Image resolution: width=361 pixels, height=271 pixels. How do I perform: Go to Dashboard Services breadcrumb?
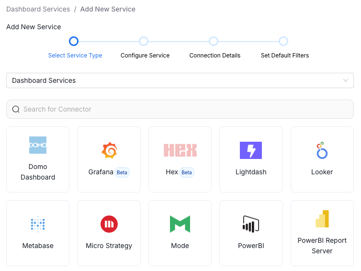pos(38,9)
